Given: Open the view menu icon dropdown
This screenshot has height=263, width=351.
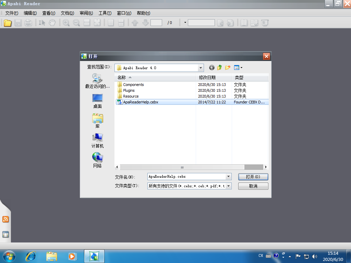Looking at the screenshot, I should pyautogui.click(x=238, y=67).
